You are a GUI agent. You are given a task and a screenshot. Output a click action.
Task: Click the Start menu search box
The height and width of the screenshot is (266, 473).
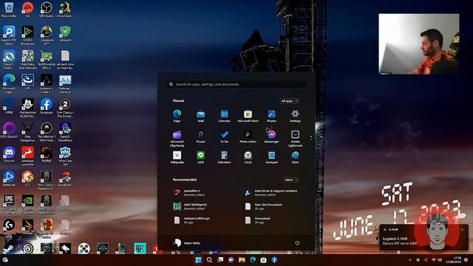(236, 84)
